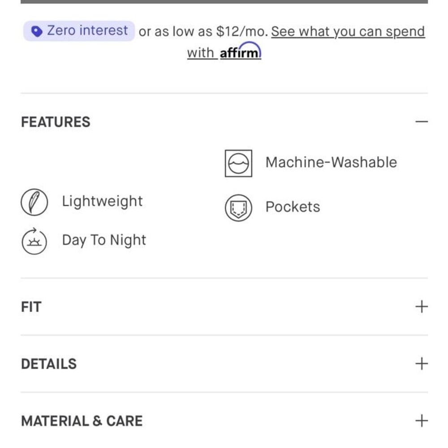This screenshot has width=448, height=448.
Task: Click the Pockets icon
Action: [238, 208]
